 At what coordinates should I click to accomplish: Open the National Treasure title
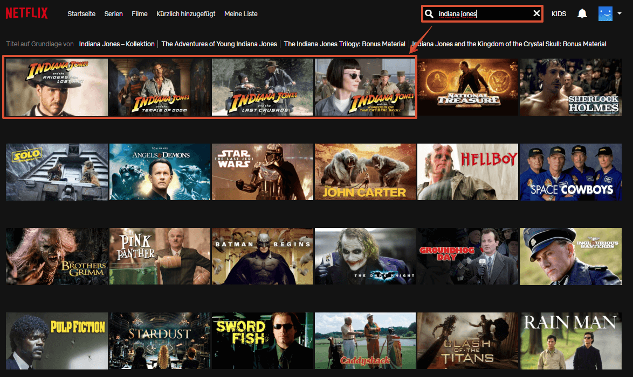tap(467, 88)
